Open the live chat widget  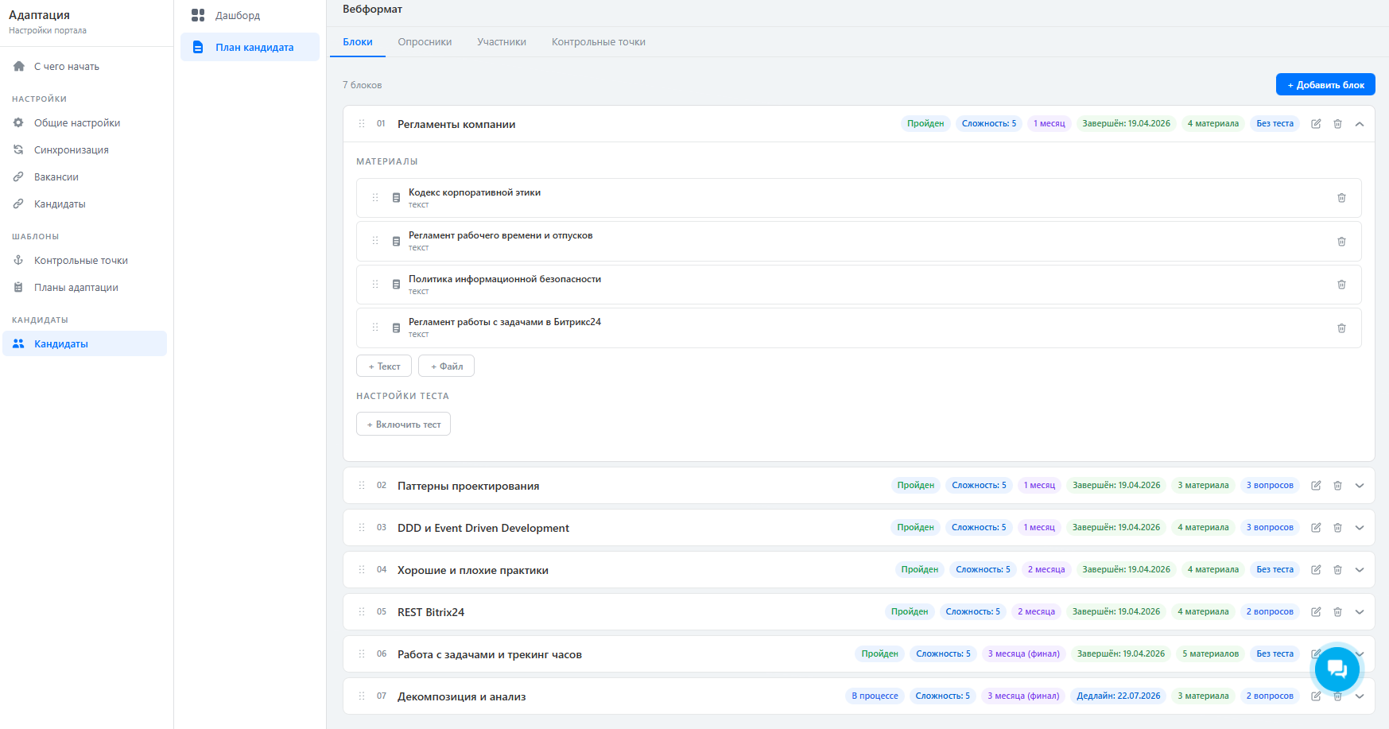click(x=1337, y=669)
